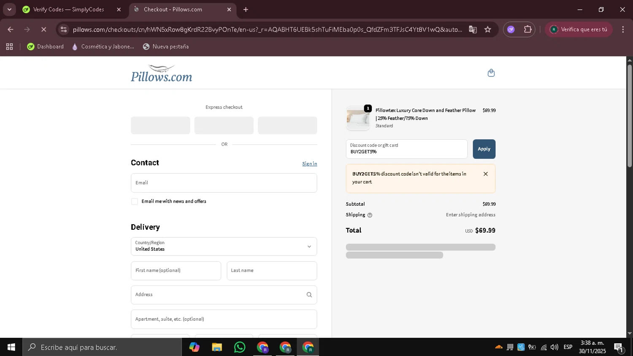Click the Pillowtex pillow product thumbnail
The image size is (633, 356).
[x=358, y=118]
